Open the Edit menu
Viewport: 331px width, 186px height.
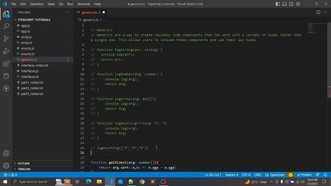coord(23,4)
